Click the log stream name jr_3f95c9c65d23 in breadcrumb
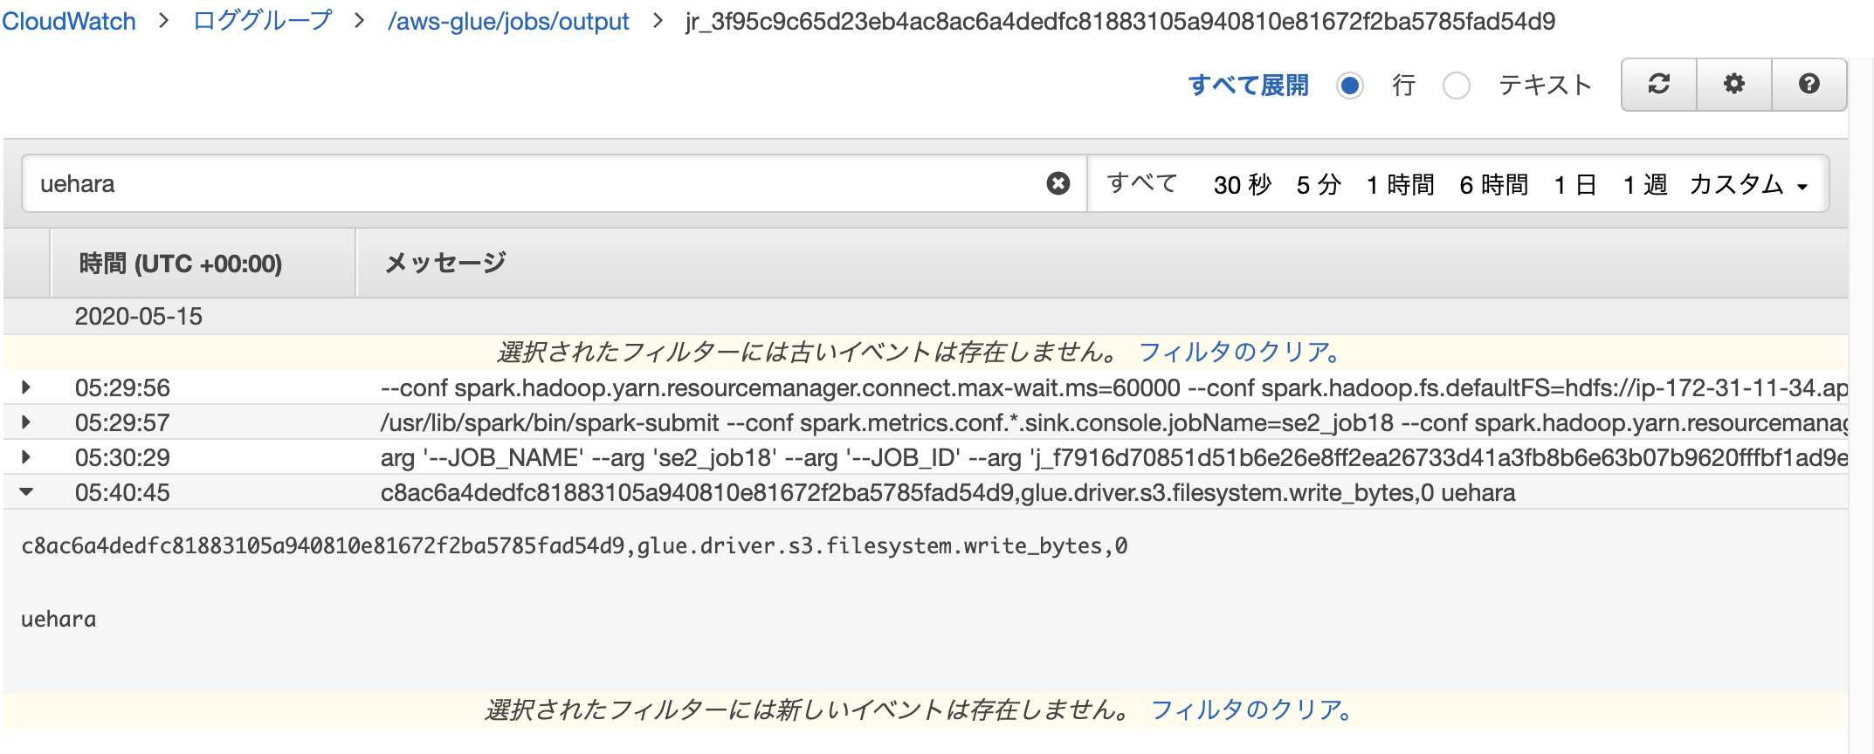Viewport: 1874px width, 754px height. [x=1120, y=21]
